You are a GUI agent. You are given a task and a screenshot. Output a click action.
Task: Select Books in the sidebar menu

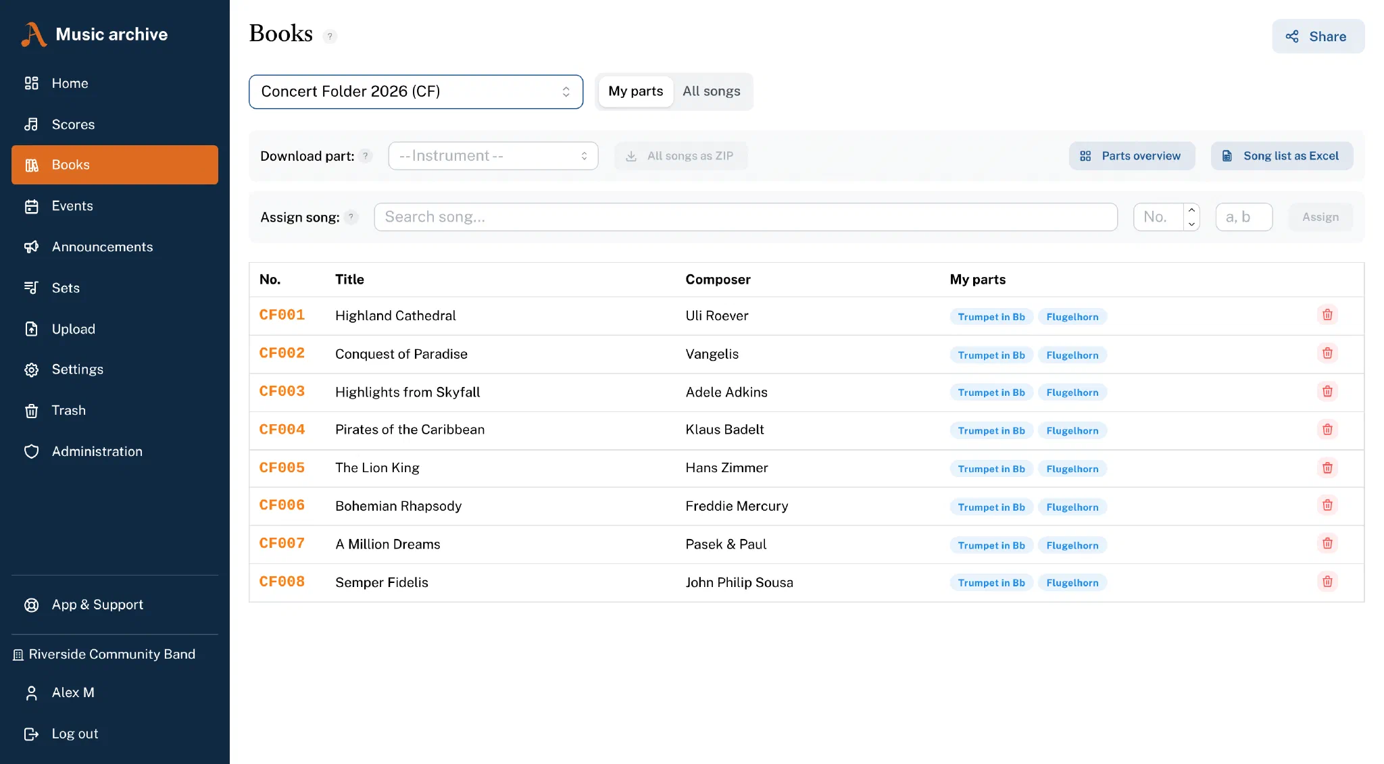114,165
